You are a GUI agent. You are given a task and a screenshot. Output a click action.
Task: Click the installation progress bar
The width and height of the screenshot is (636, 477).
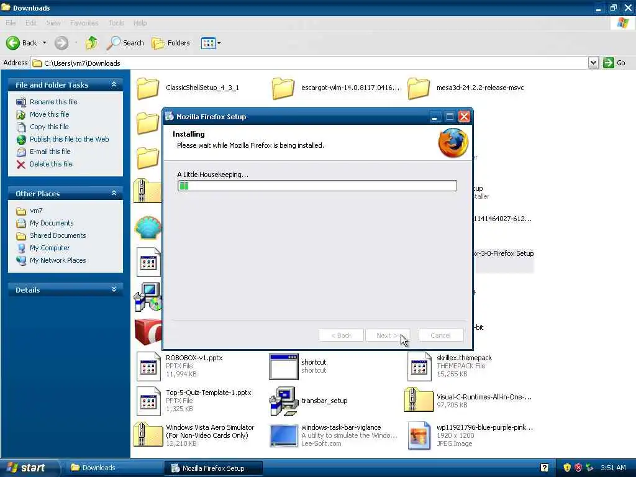tap(317, 186)
